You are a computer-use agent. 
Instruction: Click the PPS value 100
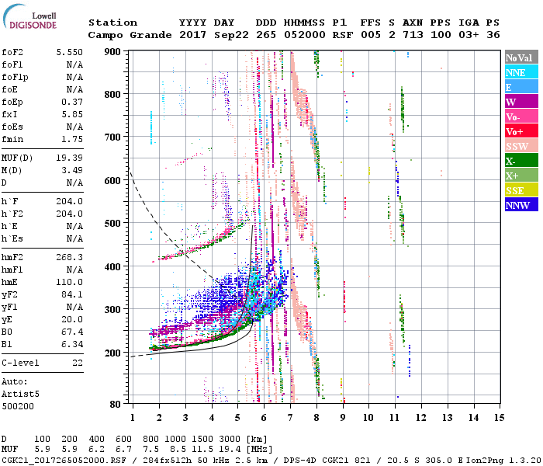point(441,35)
